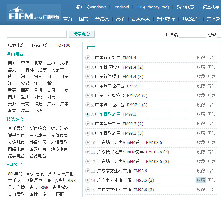Choose 评书相声 under 精选综合
This screenshot has width=221, height=197.
[x=16, y=136]
